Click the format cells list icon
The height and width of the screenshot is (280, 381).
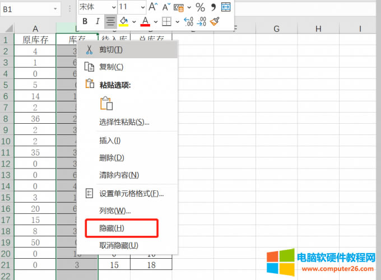(x=89, y=193)
